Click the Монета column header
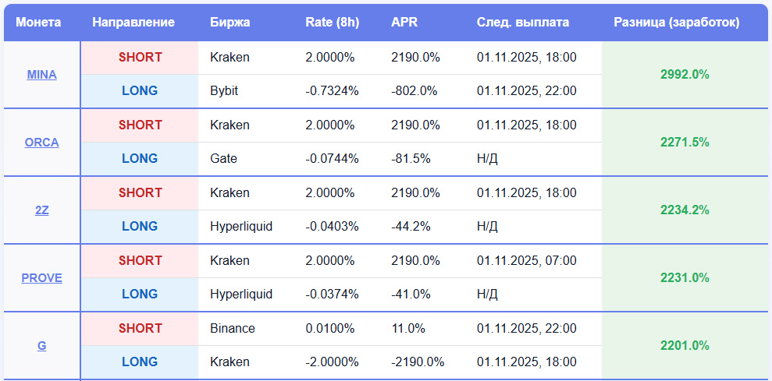Screen dimensions: 772x381 coord(38,23)
